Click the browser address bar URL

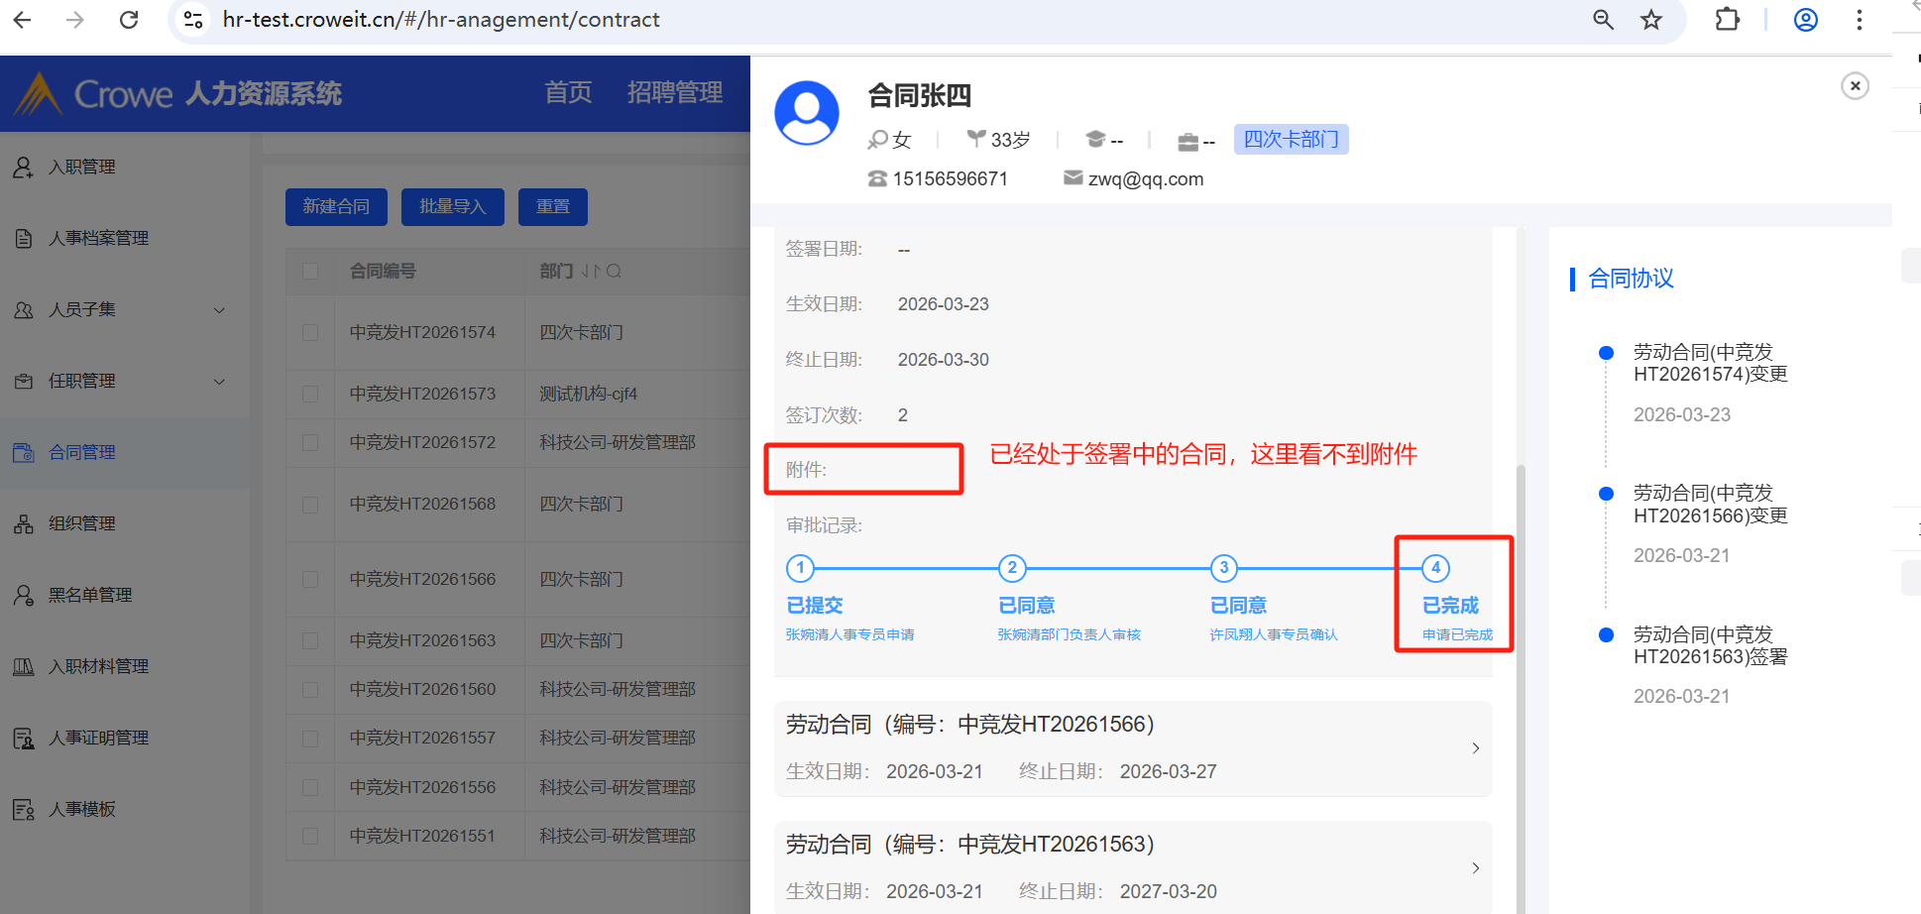tap(441, 20)
